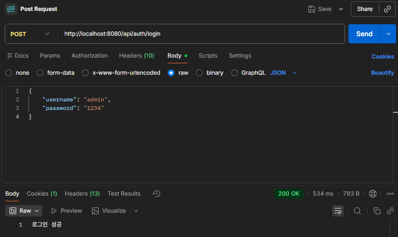Copy response body to clipboard

pyautogui.click(x=377, y=211)
